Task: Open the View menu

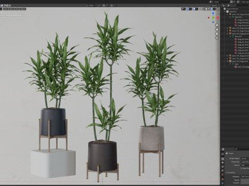Action: click(6, 9)
